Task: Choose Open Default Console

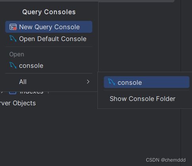Action: (49, 39)
